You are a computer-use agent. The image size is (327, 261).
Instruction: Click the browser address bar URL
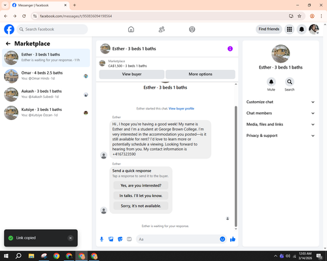pyautogui.click(x=76, y=16)
